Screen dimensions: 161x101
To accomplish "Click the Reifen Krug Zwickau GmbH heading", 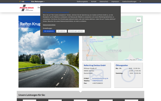I will tap(95, 65).
